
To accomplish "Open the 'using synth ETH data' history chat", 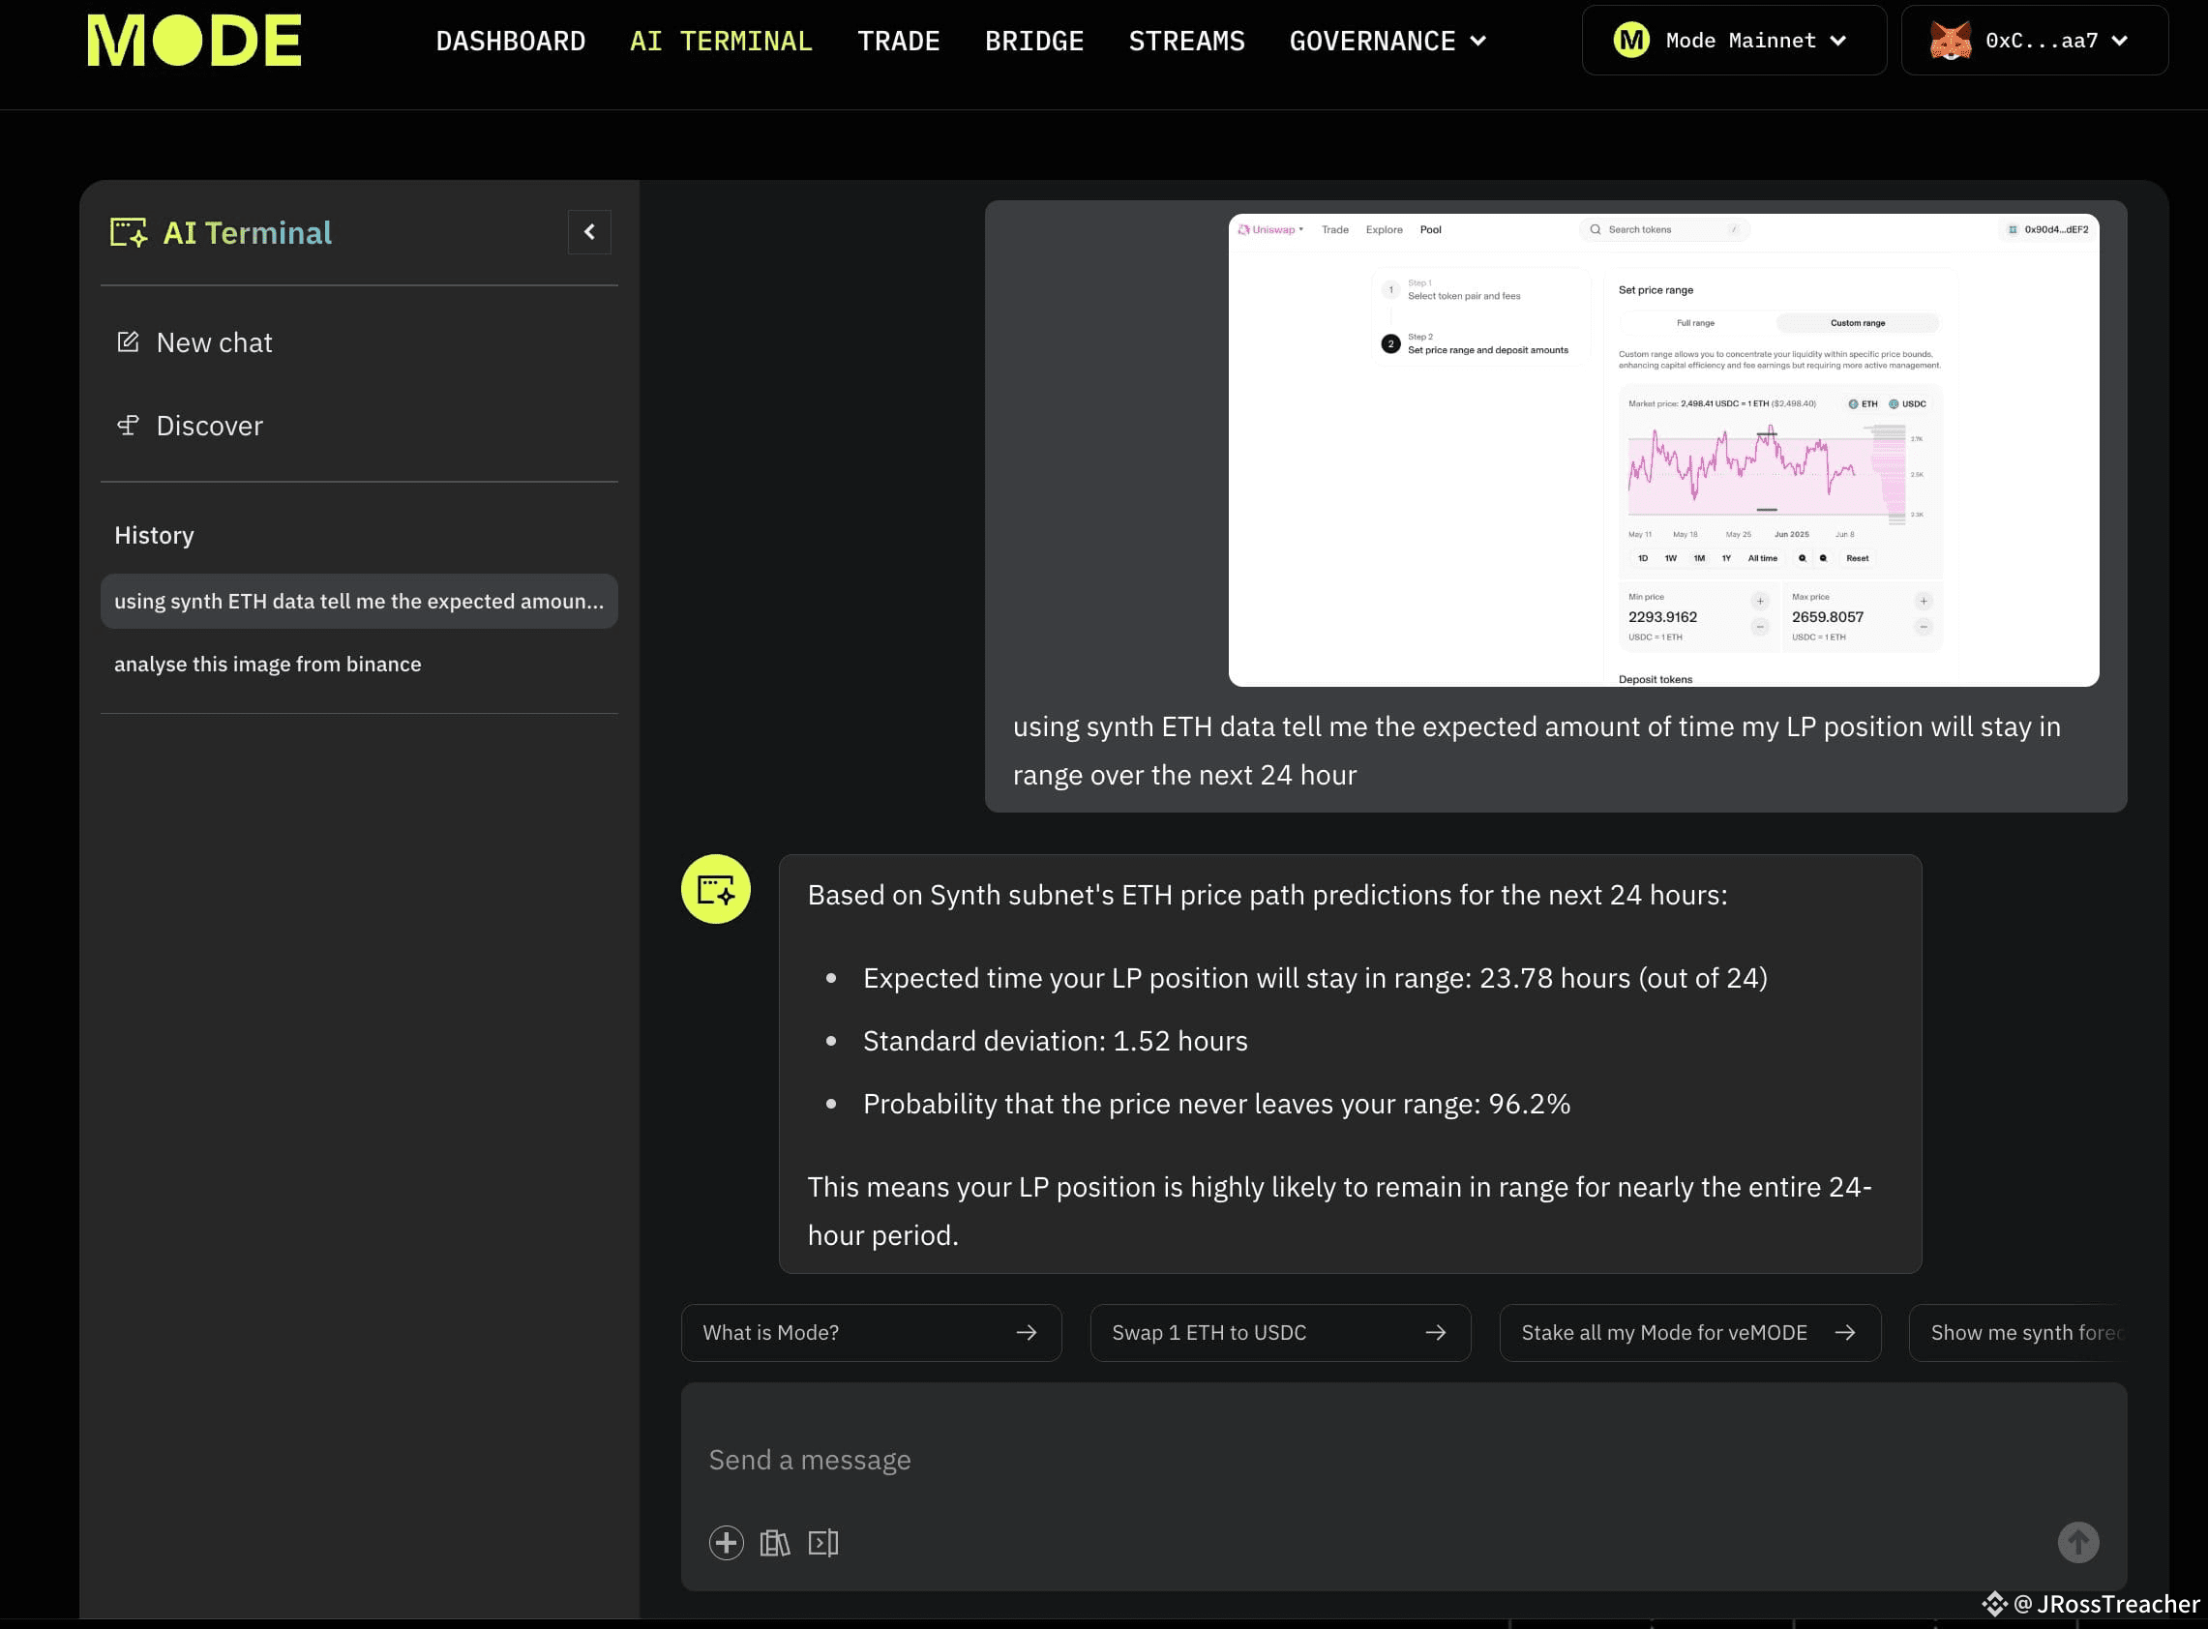I will point(359,601).
